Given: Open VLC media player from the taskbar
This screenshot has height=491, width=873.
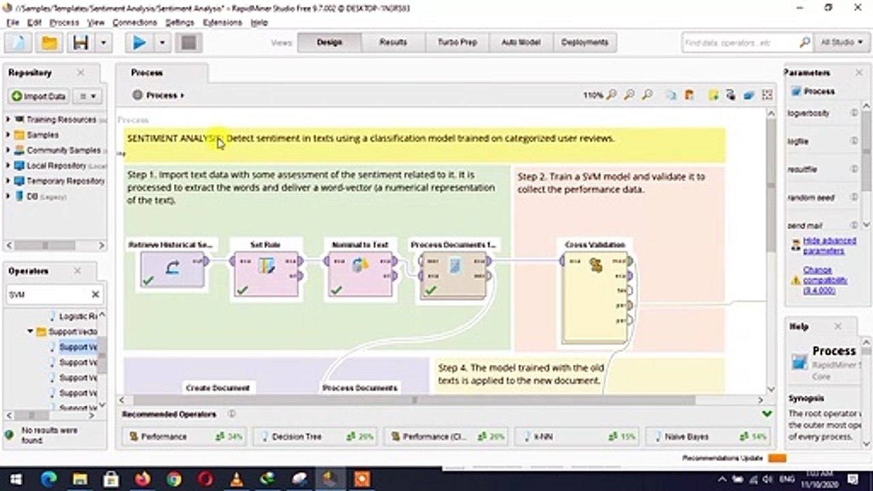Looking at the screenshot, I should [x=237, y=479].
